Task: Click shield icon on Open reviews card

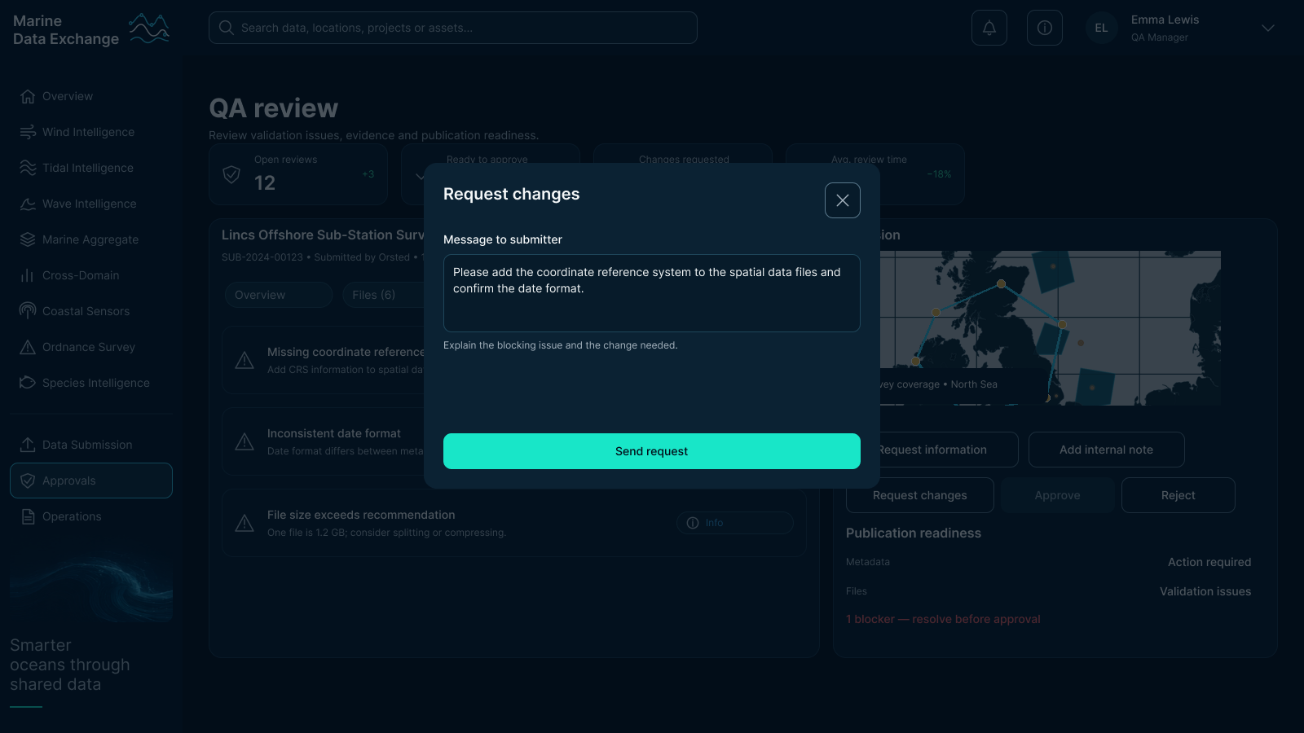Action: 231,174
